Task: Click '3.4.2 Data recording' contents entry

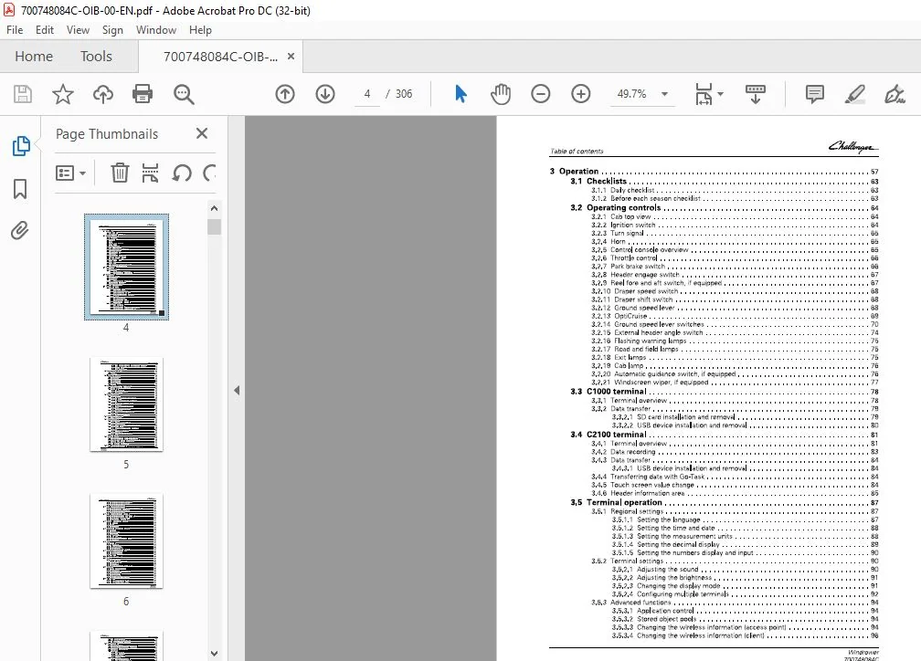Action: point(735,452)
